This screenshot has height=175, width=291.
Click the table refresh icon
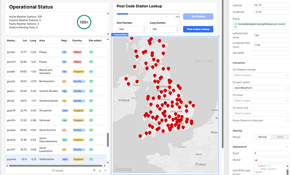(105, 171)
